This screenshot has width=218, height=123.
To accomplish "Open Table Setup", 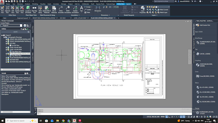I will click(40, 10).
